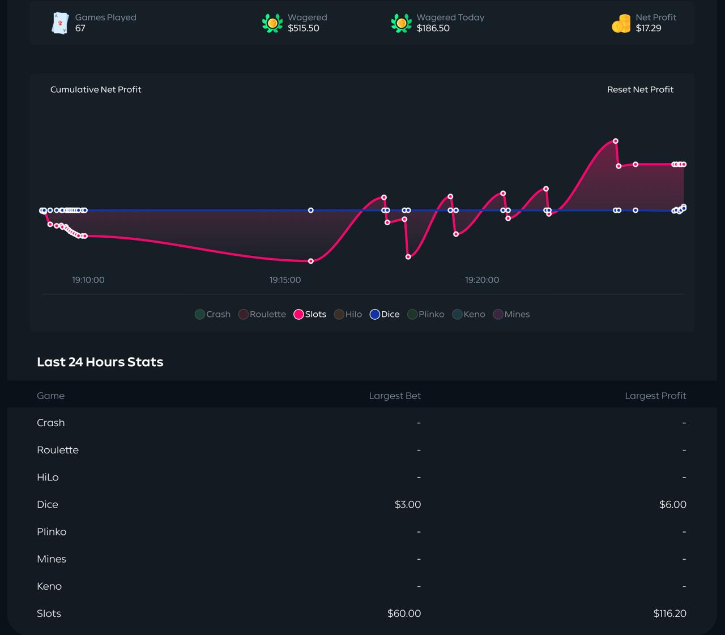
Task: Show the Mines series in chart legend
Action: (511, 314)
